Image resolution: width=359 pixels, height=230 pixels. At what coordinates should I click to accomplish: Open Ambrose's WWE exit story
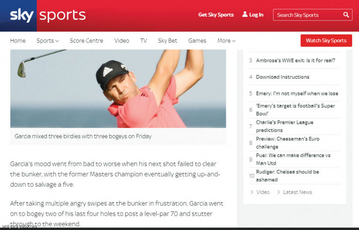click(296, 60)
